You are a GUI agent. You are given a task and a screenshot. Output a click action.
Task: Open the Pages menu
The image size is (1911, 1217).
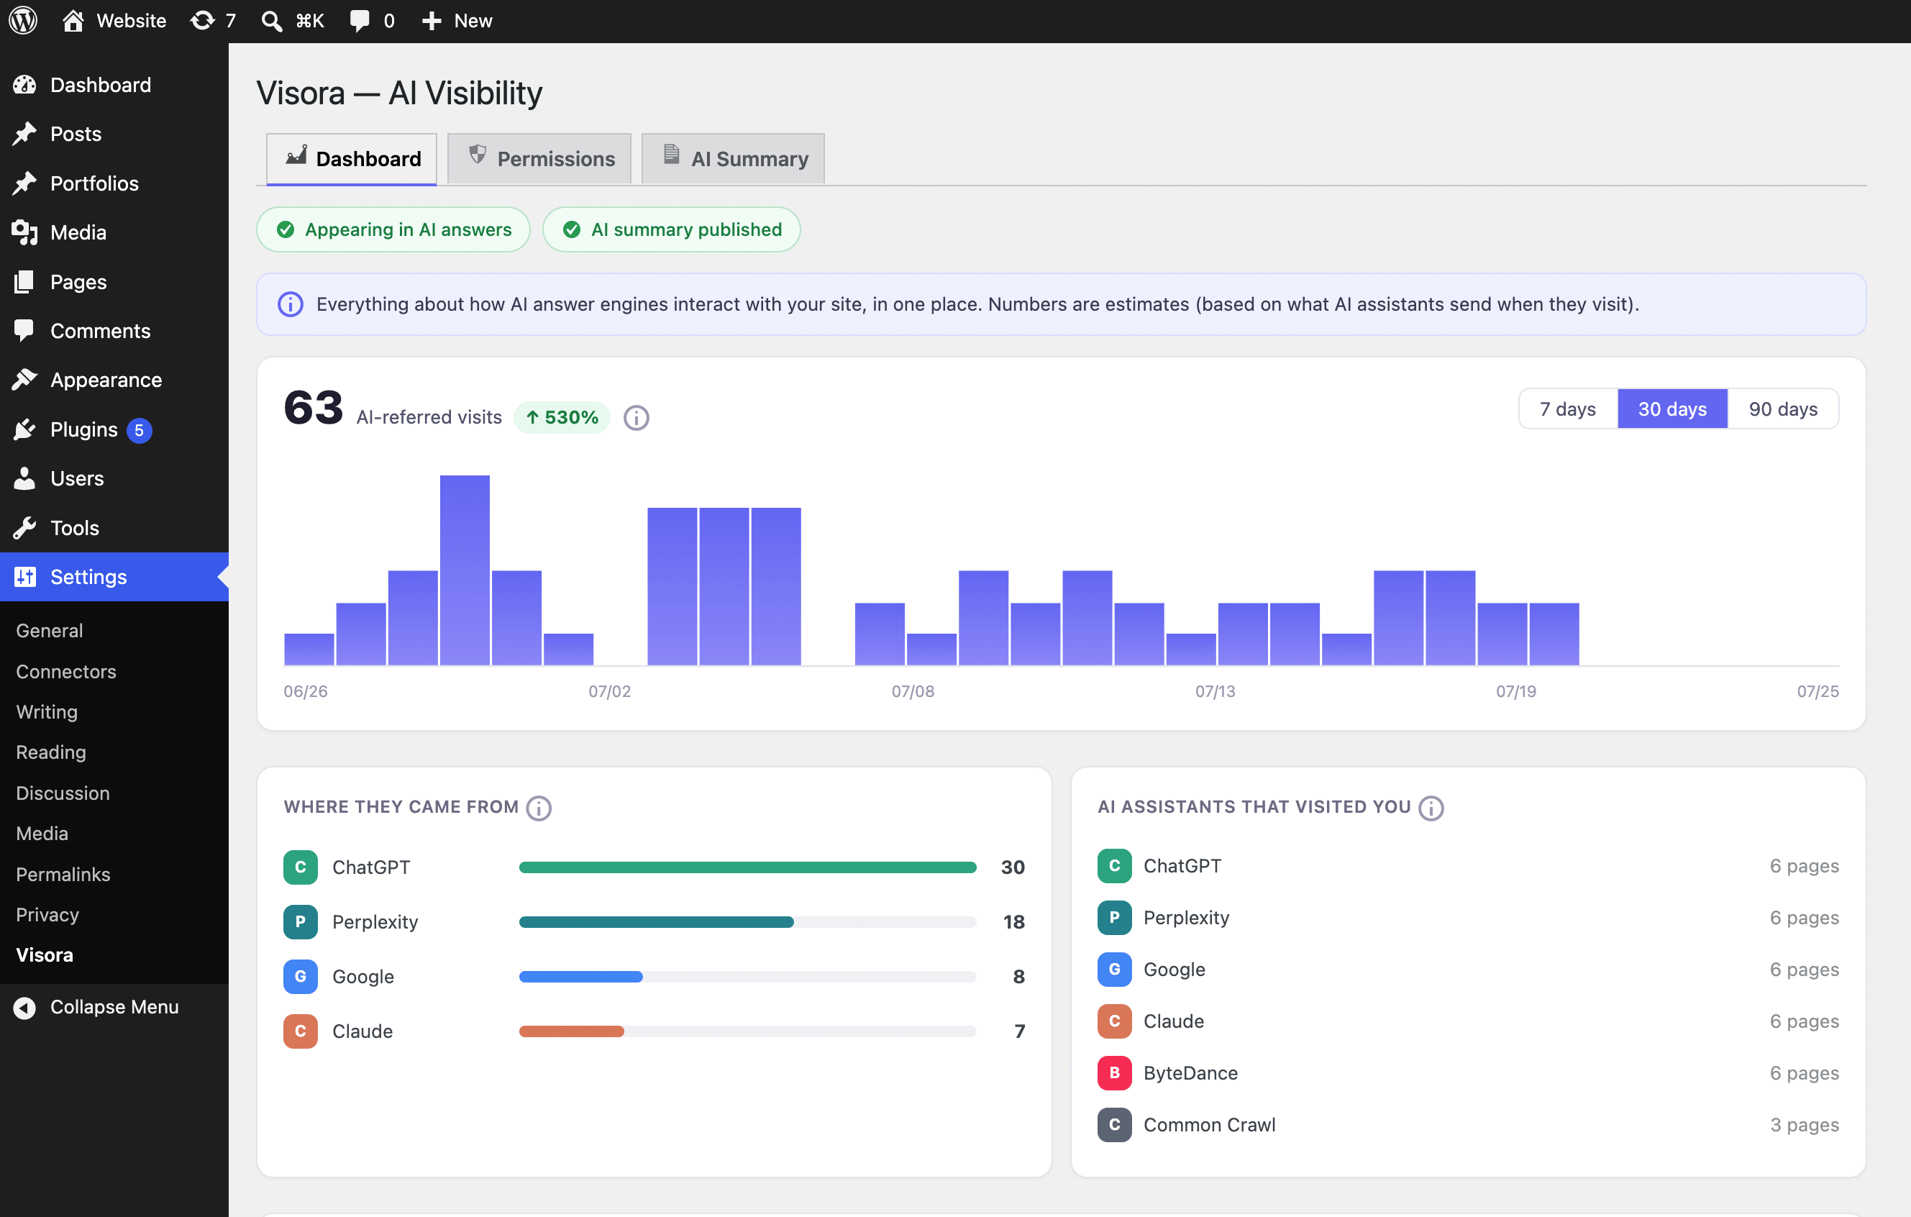tap(114, 282)
